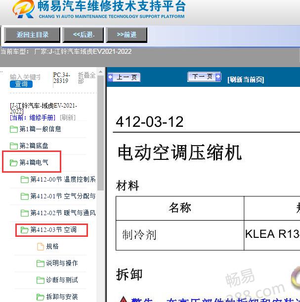Click the 规格 document icon
The height and width of the screenshot is (302, 300).
click(41, 247)
